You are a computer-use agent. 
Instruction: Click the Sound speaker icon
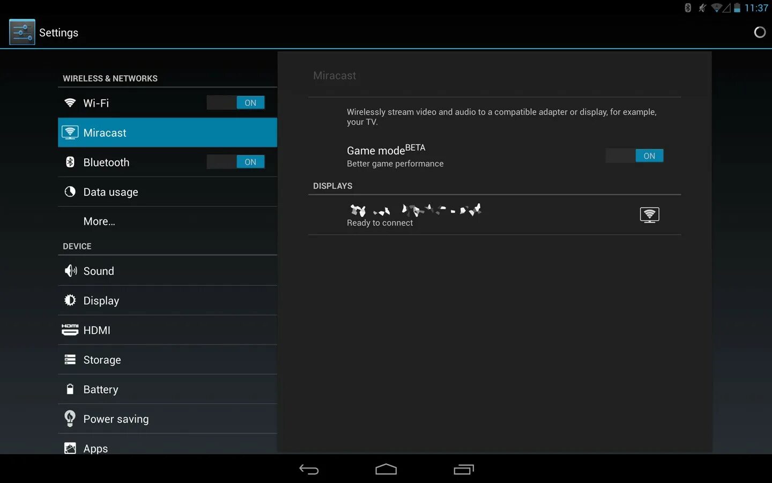(70, 270)
